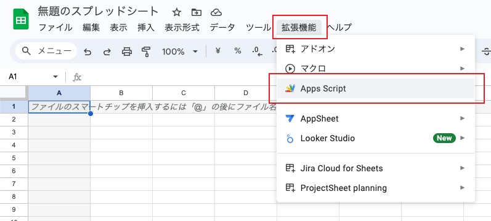Viewport: 491px width, 221px height.
Task: Select Apps Script from the menu
Action: tap(376, 88)
